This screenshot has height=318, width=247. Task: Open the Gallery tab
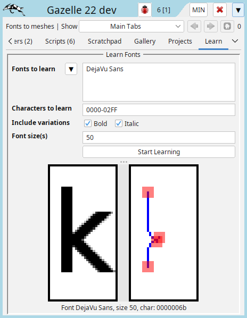click(x=145, y=41)
